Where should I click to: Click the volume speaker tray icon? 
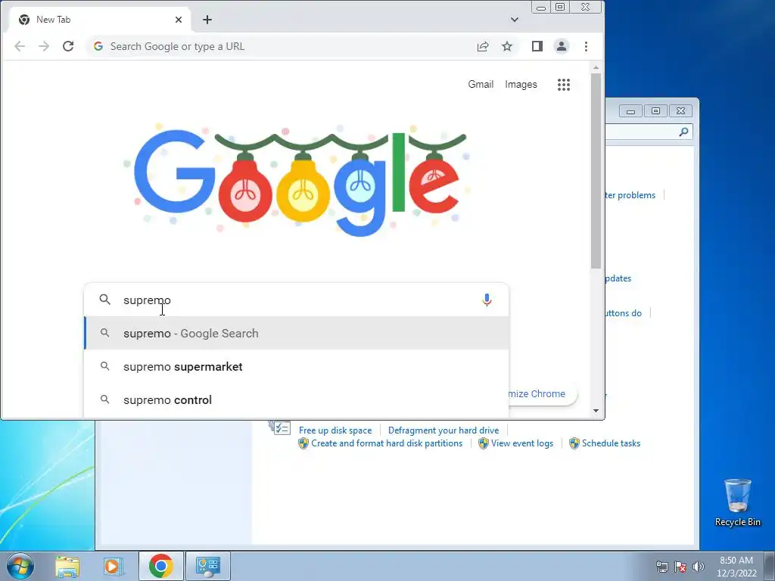pyautogui.click(x=699, y=567)
